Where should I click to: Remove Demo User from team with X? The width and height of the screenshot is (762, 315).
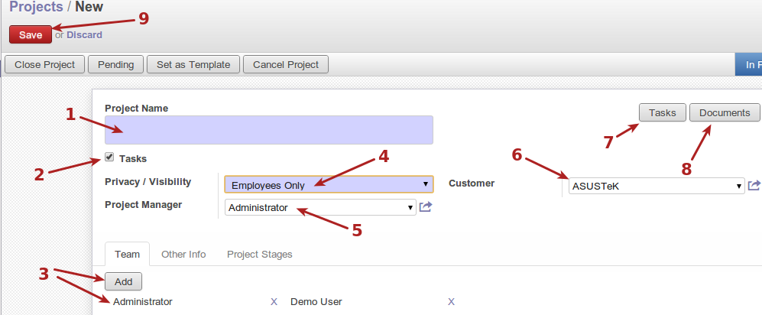tap(451, 302)
